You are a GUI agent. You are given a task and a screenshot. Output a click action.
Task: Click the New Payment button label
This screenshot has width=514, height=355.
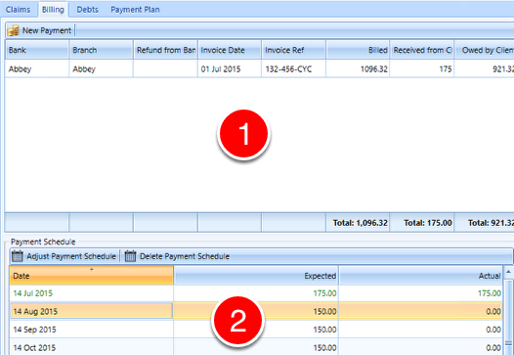click(x=47, y=30)
